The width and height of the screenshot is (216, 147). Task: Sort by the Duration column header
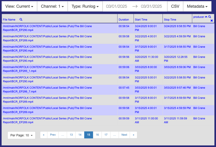tap(123, 20)
